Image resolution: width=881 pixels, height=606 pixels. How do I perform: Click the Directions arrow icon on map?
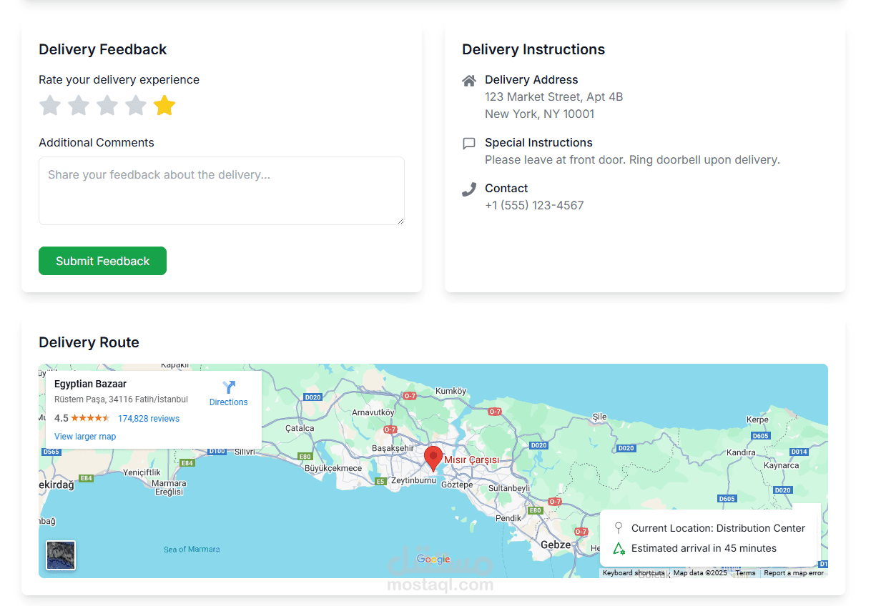click(229, 388)
